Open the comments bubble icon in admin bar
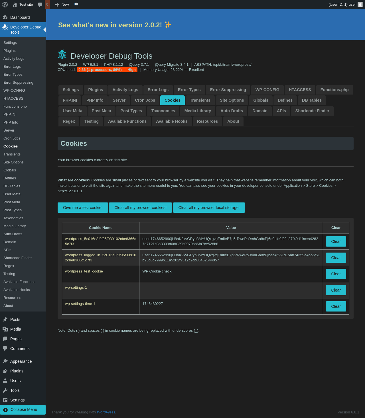This screenshot has height=418, width=365. (x=40, y=5)
